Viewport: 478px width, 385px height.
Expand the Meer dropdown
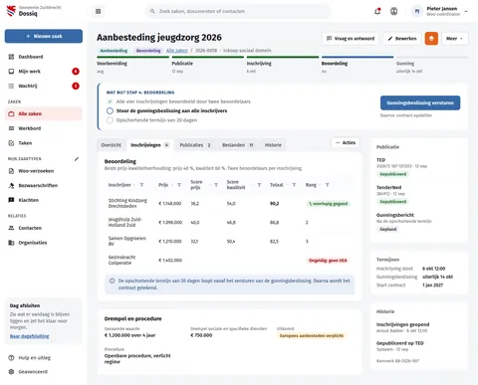pos(454,39)
